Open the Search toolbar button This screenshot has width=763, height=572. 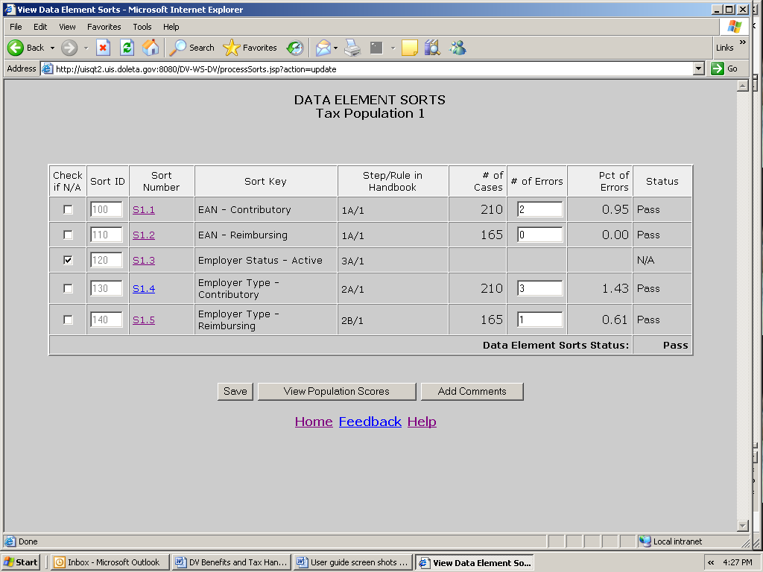192,48
